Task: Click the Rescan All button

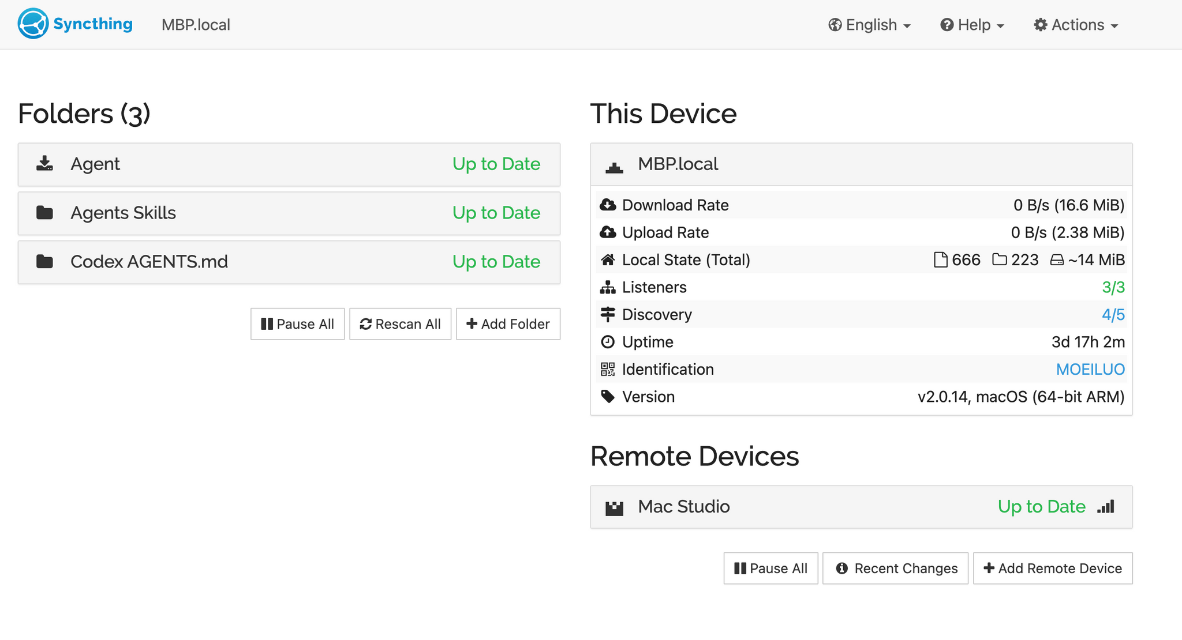Action: coord(400,324)
